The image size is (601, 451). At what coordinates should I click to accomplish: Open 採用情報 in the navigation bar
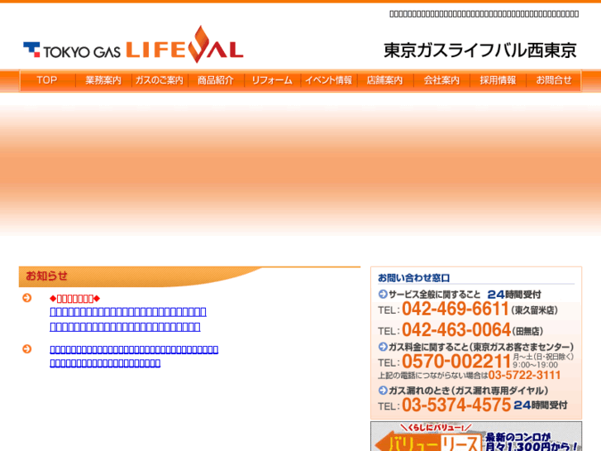point(498,80)
